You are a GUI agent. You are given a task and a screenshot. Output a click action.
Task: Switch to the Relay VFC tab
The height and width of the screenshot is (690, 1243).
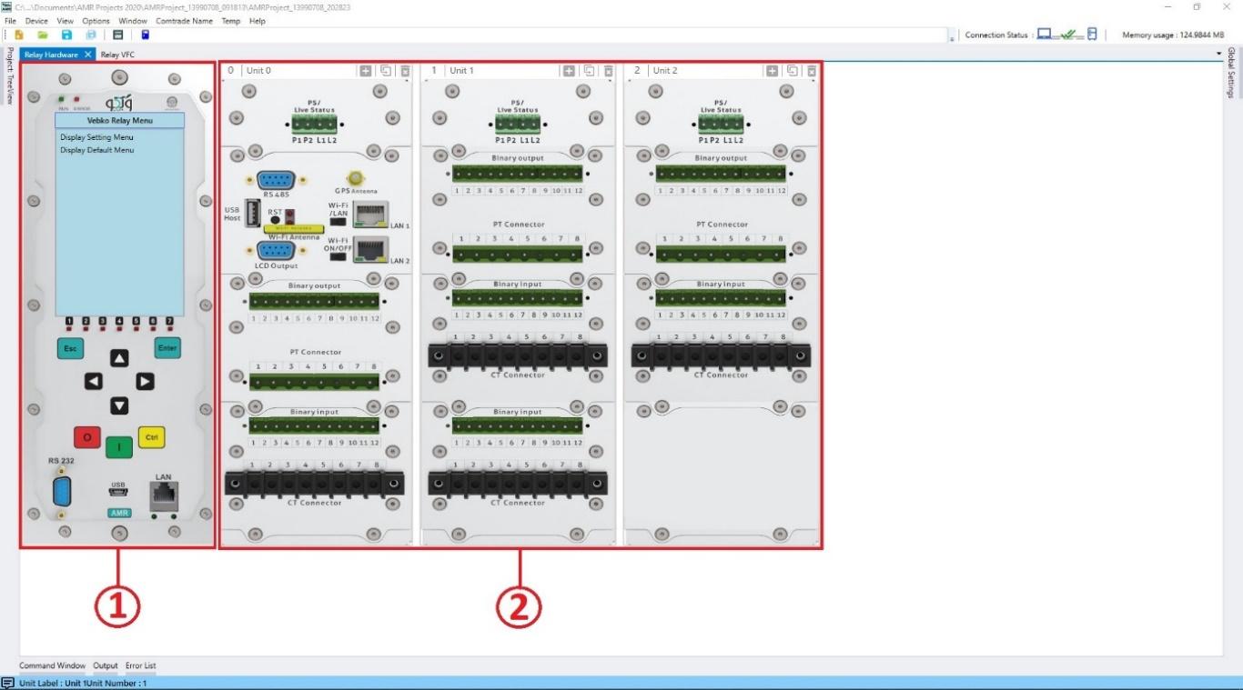pyautogui.click(x=117, y=55)
